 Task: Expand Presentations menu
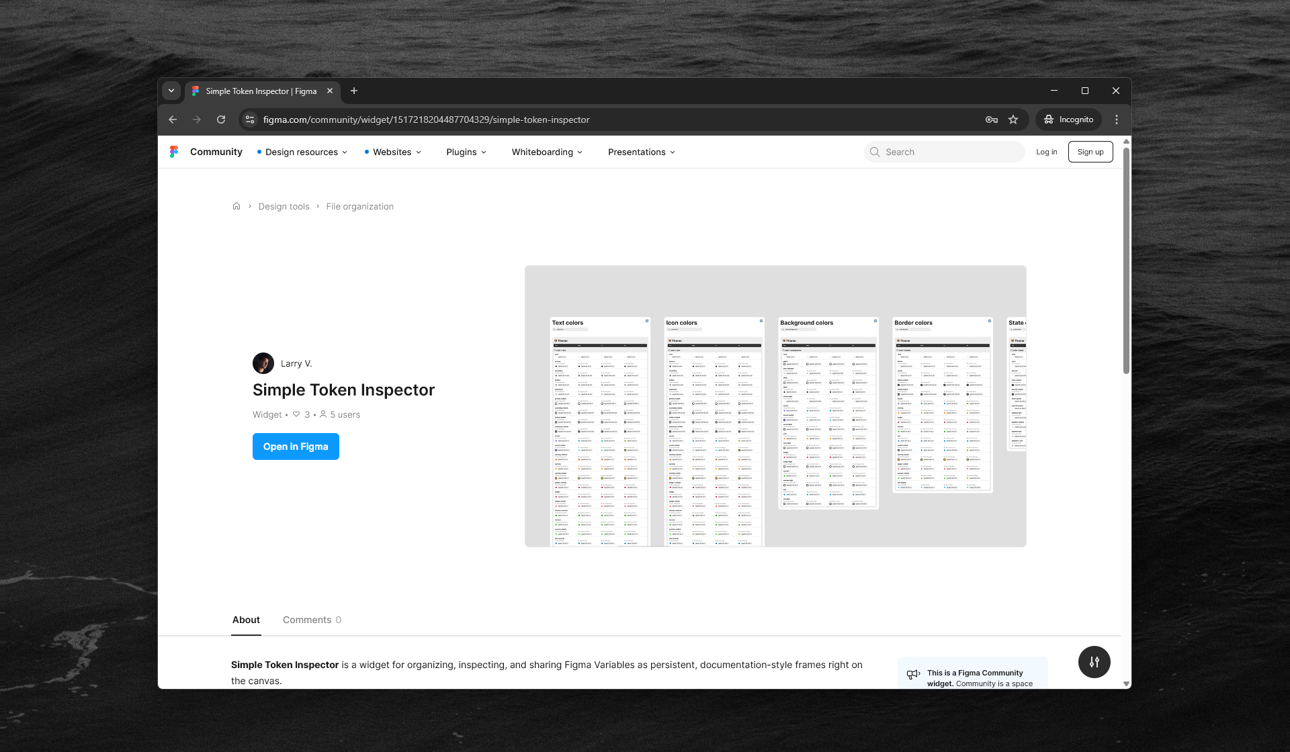tap(642, 152)
